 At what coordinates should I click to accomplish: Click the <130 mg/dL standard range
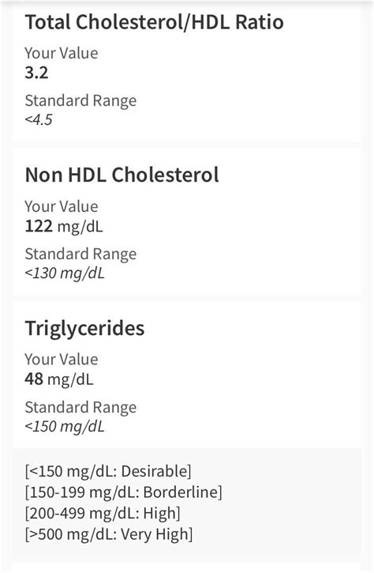(65, 273)
